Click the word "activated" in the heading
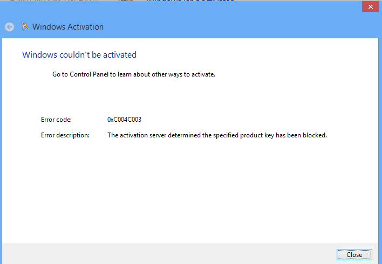The width and height of the screenshot is (382, 264). [120, 54]
